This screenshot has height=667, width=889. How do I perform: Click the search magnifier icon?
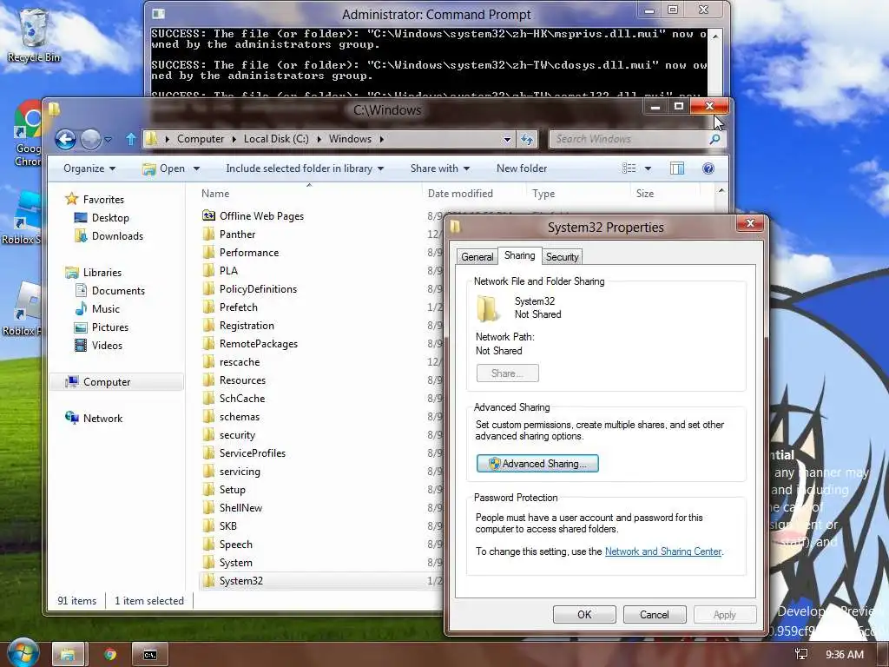tap(715, 139)
